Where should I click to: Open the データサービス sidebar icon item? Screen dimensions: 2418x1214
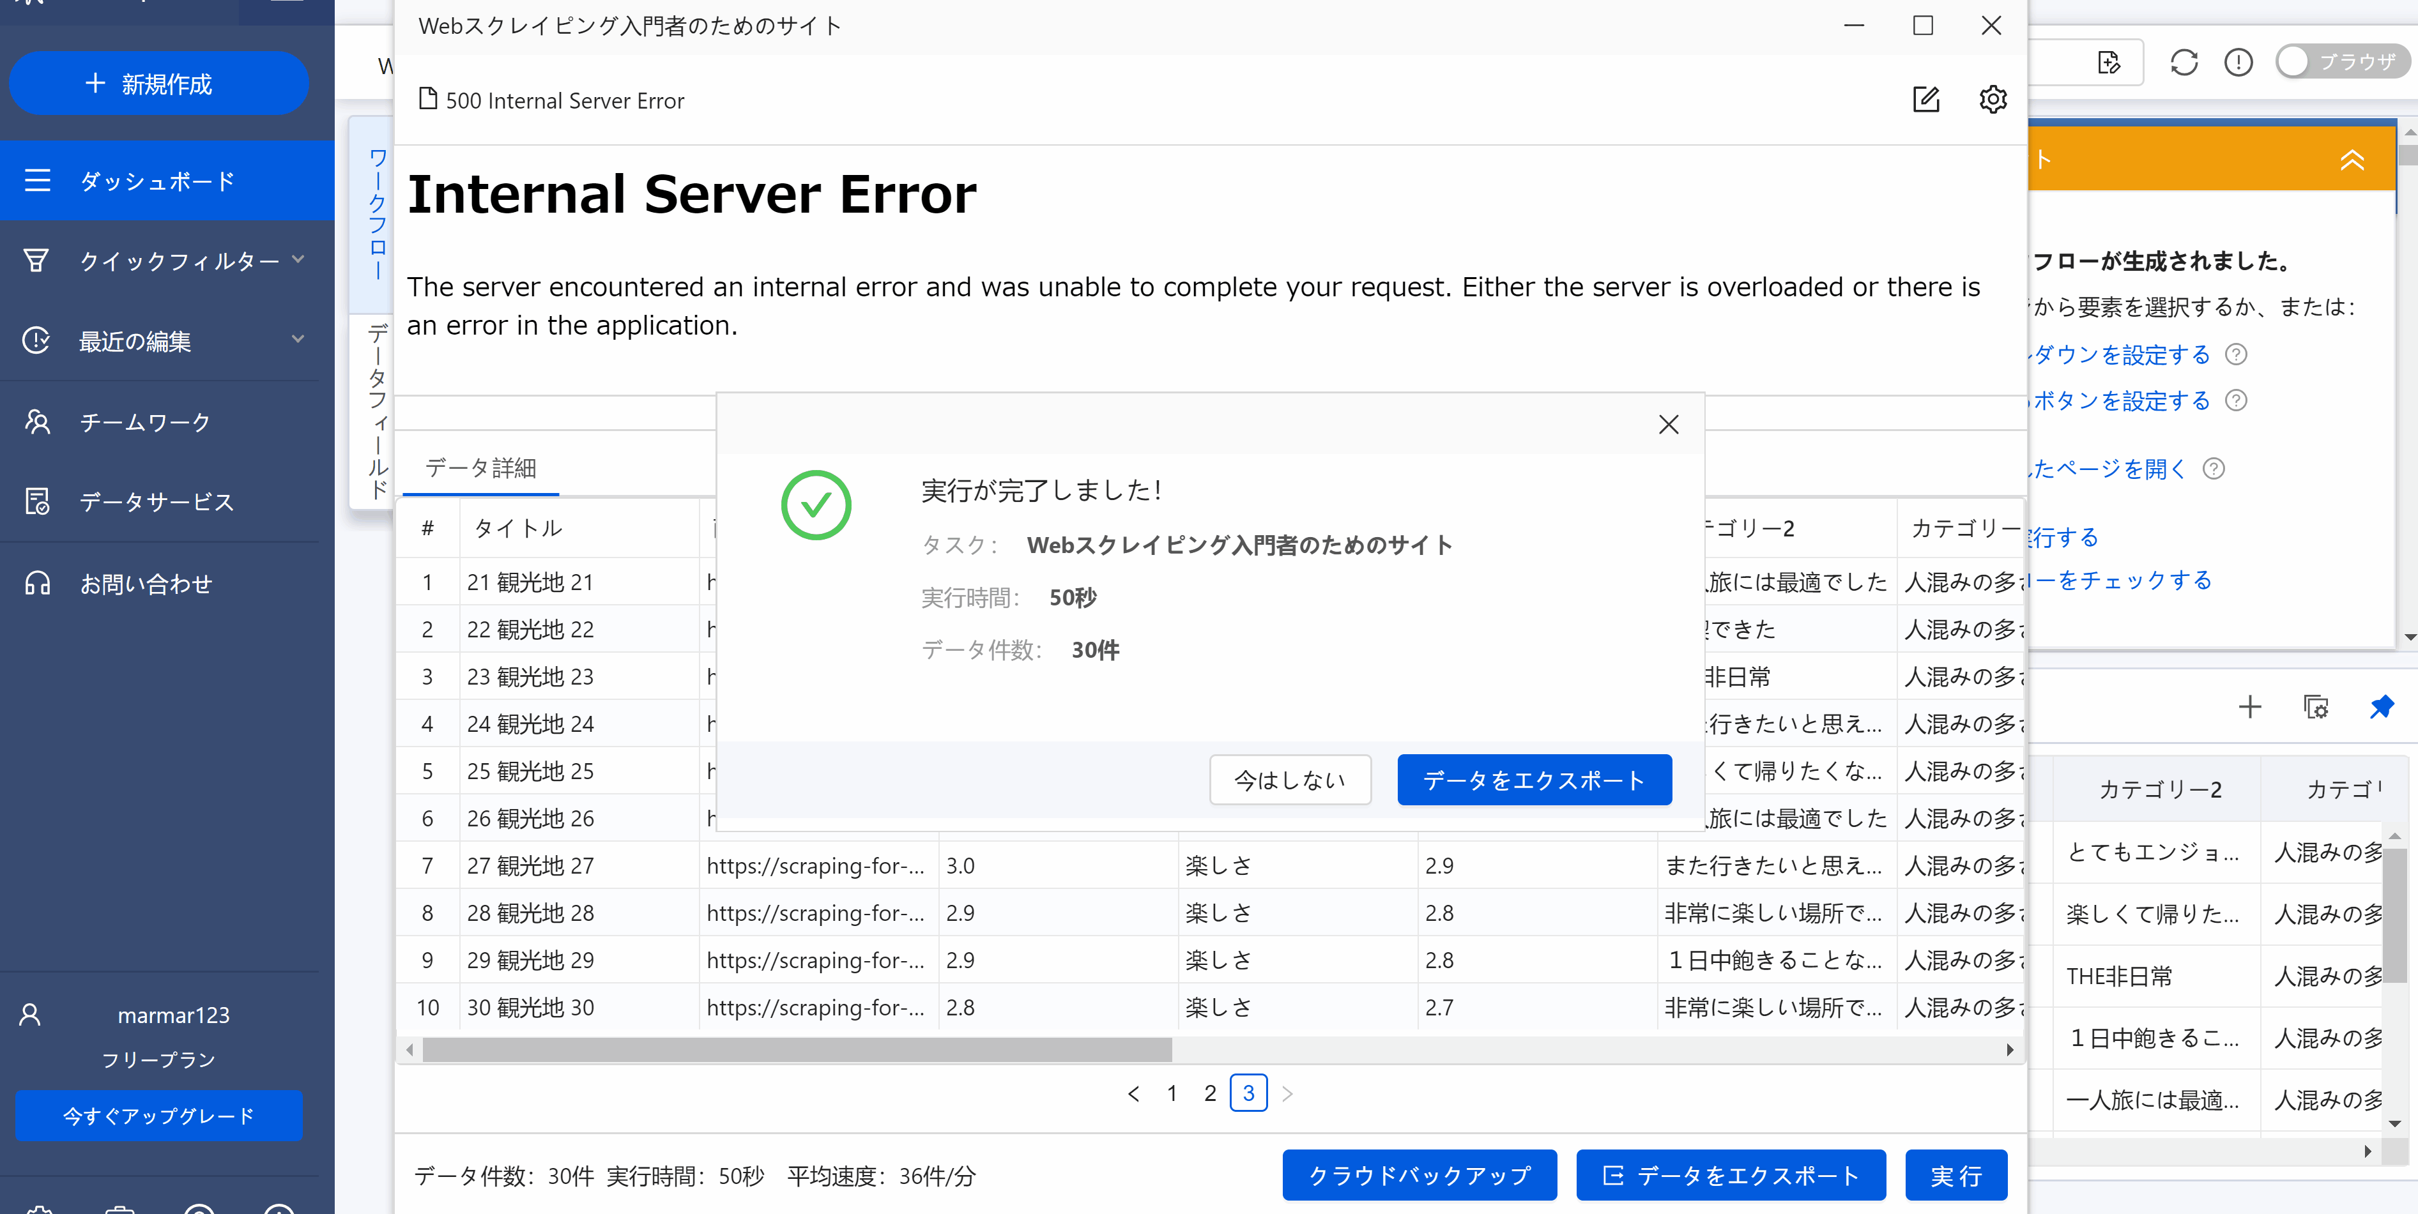[x=155, y=502]
